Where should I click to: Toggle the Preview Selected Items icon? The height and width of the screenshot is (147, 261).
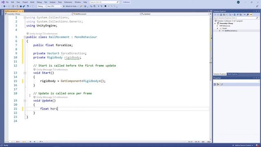coord(251,15)
